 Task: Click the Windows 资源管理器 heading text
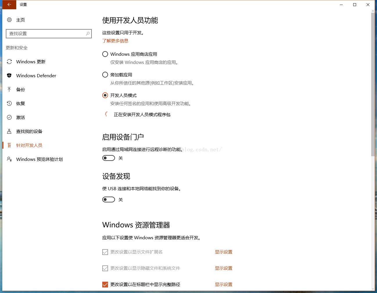click(x=136, y=225)
